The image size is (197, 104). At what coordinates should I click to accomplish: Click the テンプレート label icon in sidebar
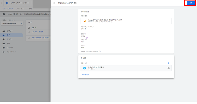click(x=4, y=52)
